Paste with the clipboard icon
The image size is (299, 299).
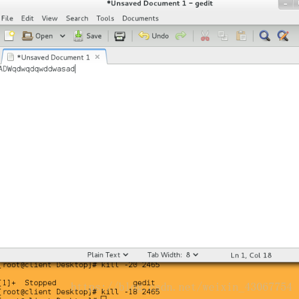click(x=241, y=36)
